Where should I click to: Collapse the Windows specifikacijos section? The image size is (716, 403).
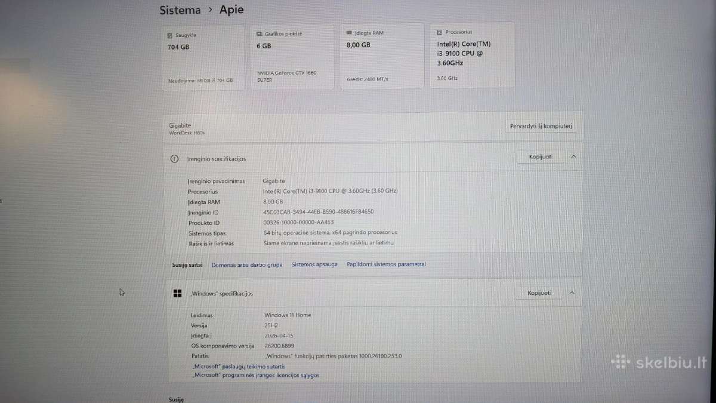pos(572,293)
